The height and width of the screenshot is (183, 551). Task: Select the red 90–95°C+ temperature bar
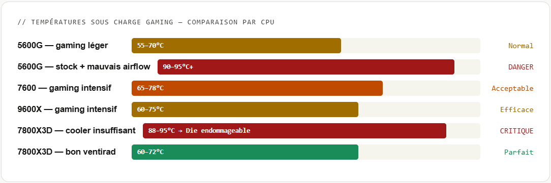(x=305, y=67)
